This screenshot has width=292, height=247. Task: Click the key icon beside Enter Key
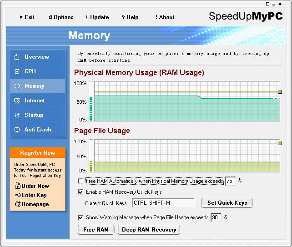pos(18,195)
